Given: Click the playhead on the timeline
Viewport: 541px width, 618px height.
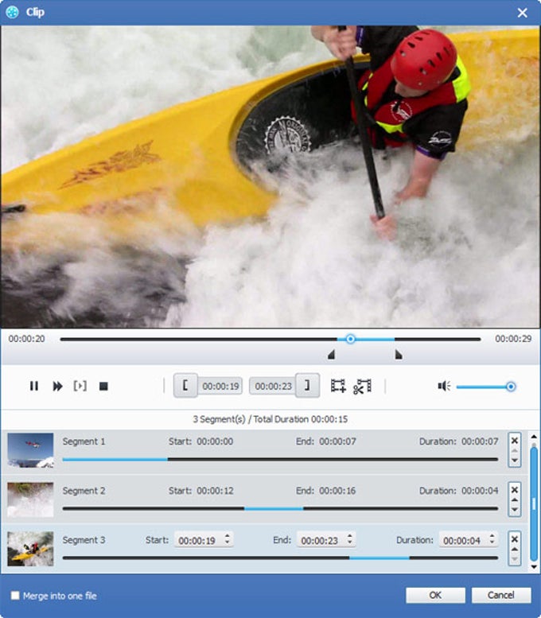Looking at the screenshot, I should coord(350,339).
